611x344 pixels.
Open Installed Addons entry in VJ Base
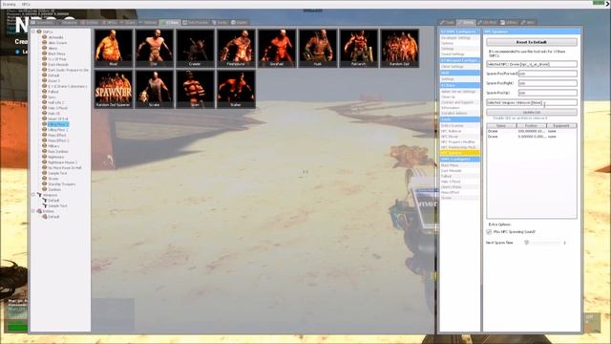459,113
